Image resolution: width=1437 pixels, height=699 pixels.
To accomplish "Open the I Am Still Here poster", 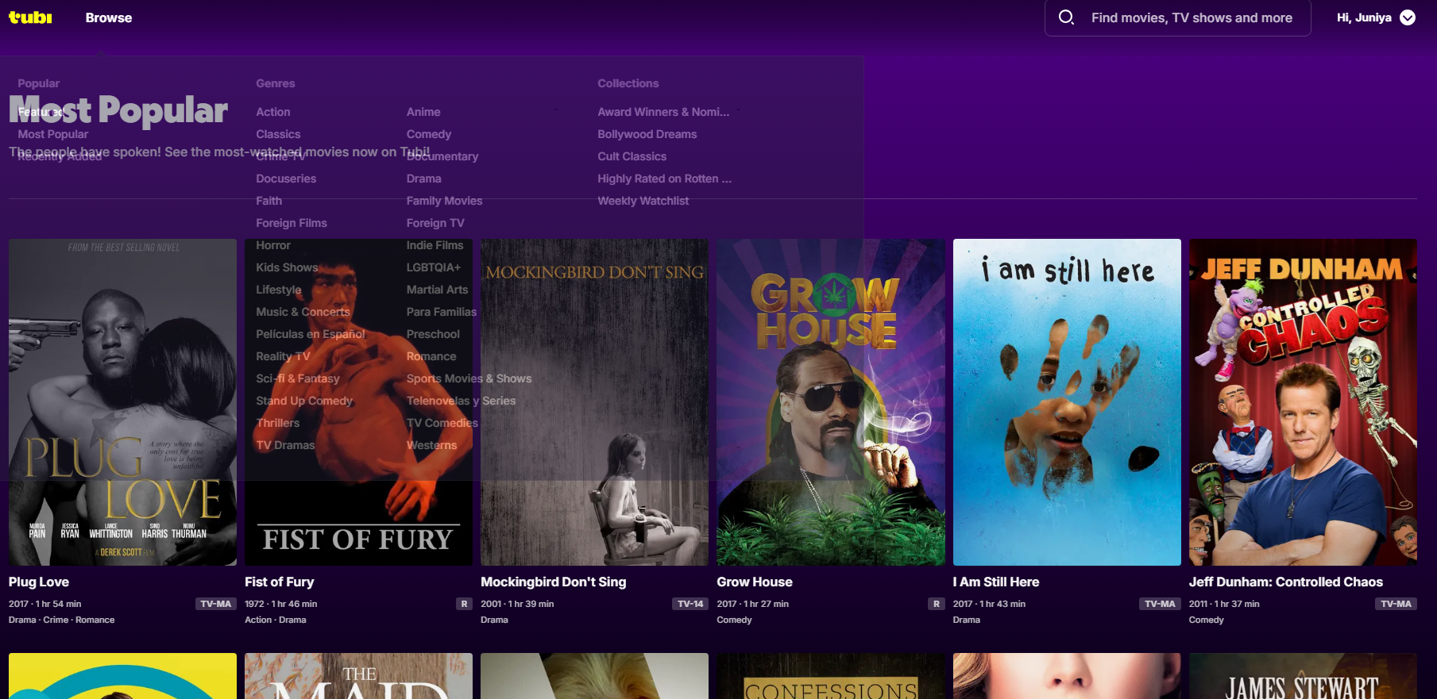I will point(1067,402).
